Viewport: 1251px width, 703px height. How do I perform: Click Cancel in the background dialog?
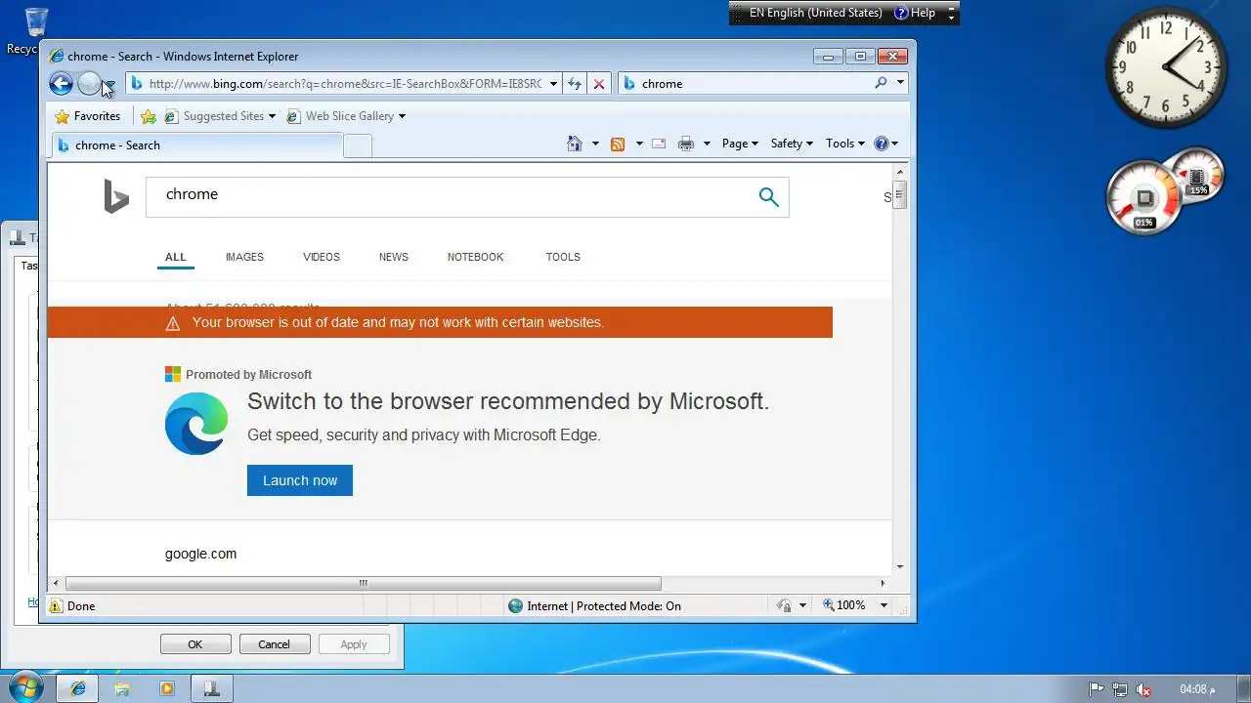274,644
